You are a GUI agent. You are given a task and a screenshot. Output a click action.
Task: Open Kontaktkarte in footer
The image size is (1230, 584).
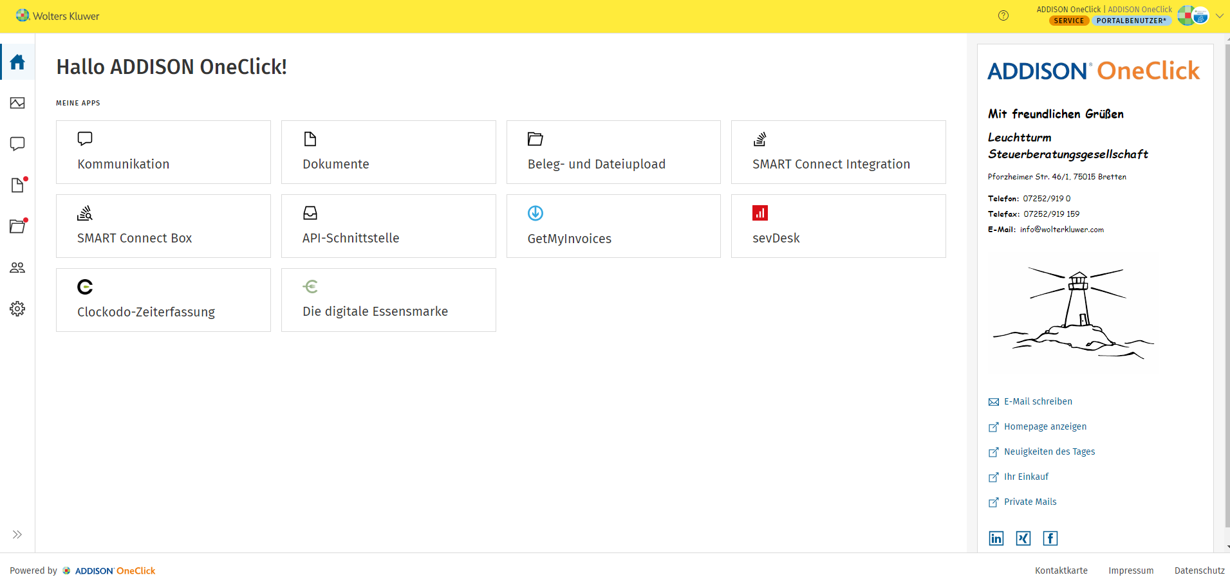[1061, 570]
